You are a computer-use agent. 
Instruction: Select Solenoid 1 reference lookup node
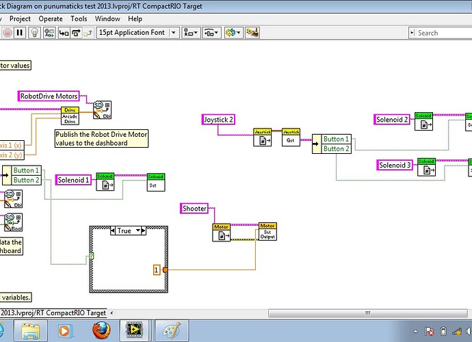tap(105, 181)
